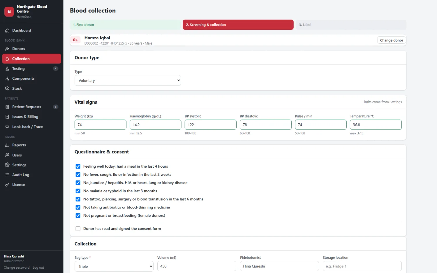Uncheck 'Feeling well today' checkbox
This screenshot has height=273, width=437.
pos(78,166)
